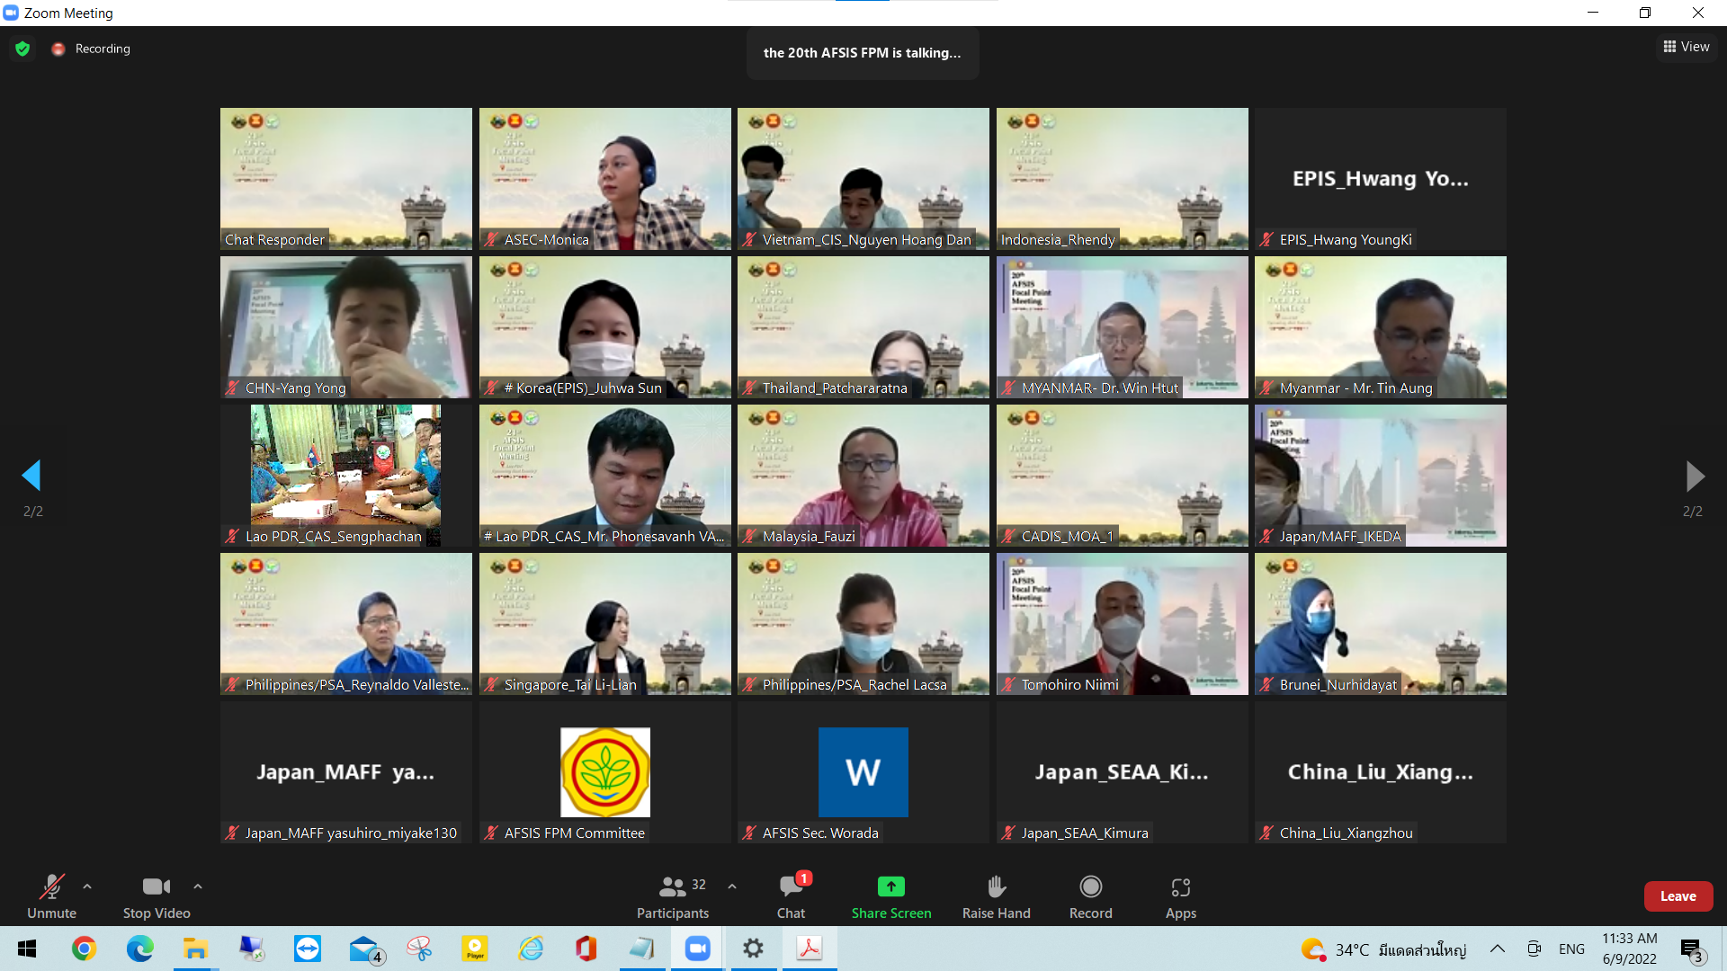The height and width of the screenshot is (971, 1727).
Task: Expand audio options next to Unmute
Action: 87,886
